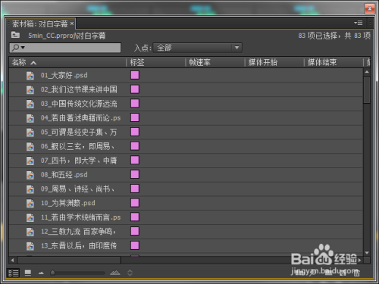Image resolution: width=379 pixels, height=284 pixels.
Task: Click the file icon of 07_四书
Action: (30, 161)
